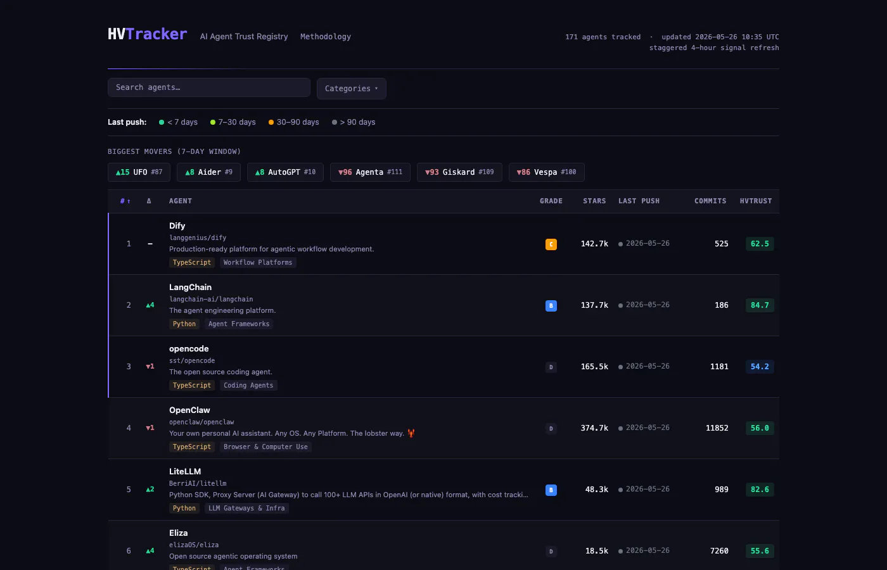
Task: Select the AutoGPT #10 biggest mover chip
Action: click(285, 172)
